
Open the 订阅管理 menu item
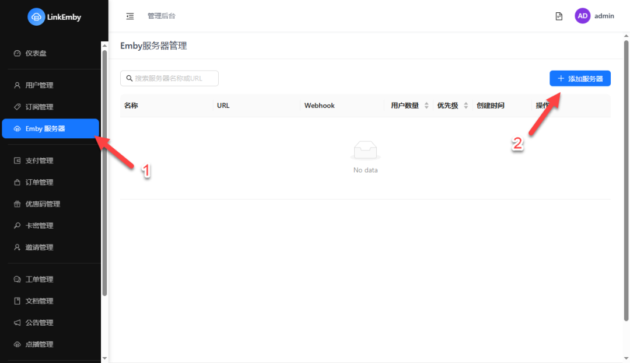[36, 106]
